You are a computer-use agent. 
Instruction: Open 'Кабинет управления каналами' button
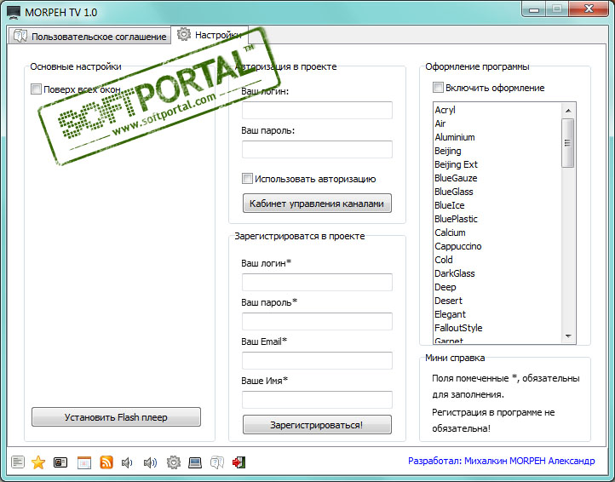pos(317,204)
